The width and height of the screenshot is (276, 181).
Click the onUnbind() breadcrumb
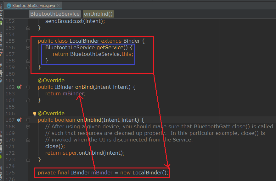point(98,14)
